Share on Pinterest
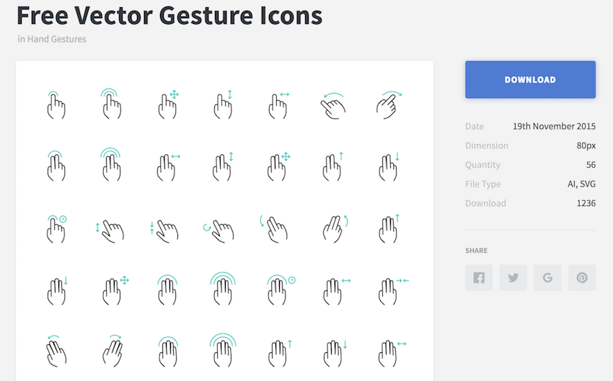613x381 pixels. pyautogui.click(x=582, y=278)
